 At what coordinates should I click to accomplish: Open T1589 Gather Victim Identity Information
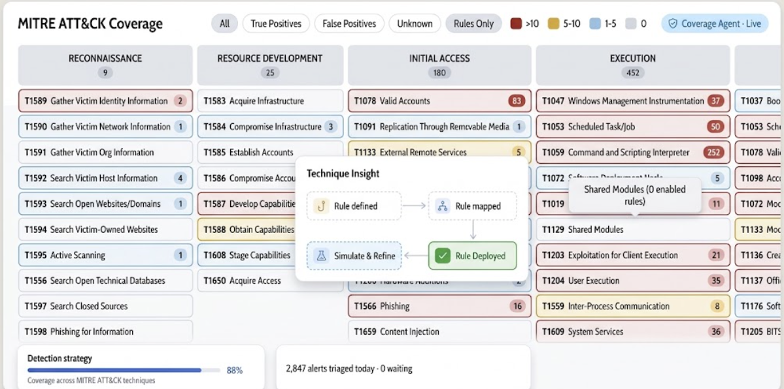(x=105, y=101)
